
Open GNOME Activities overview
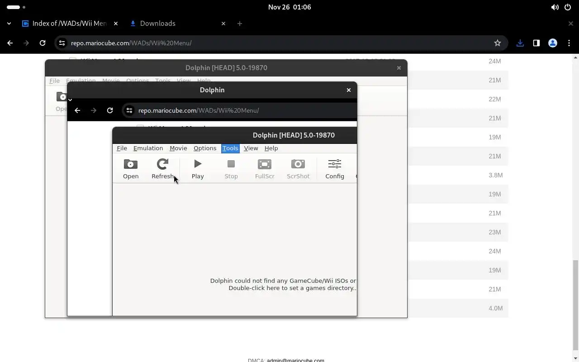[16, 7]
